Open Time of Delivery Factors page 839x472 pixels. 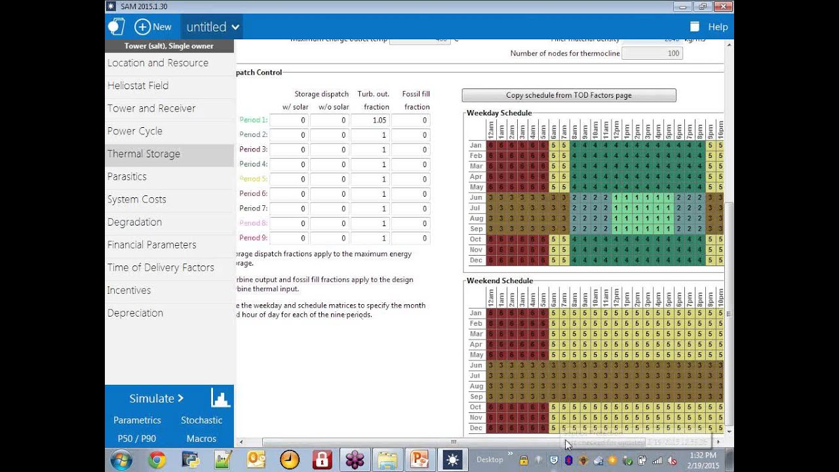click(169, 267)
